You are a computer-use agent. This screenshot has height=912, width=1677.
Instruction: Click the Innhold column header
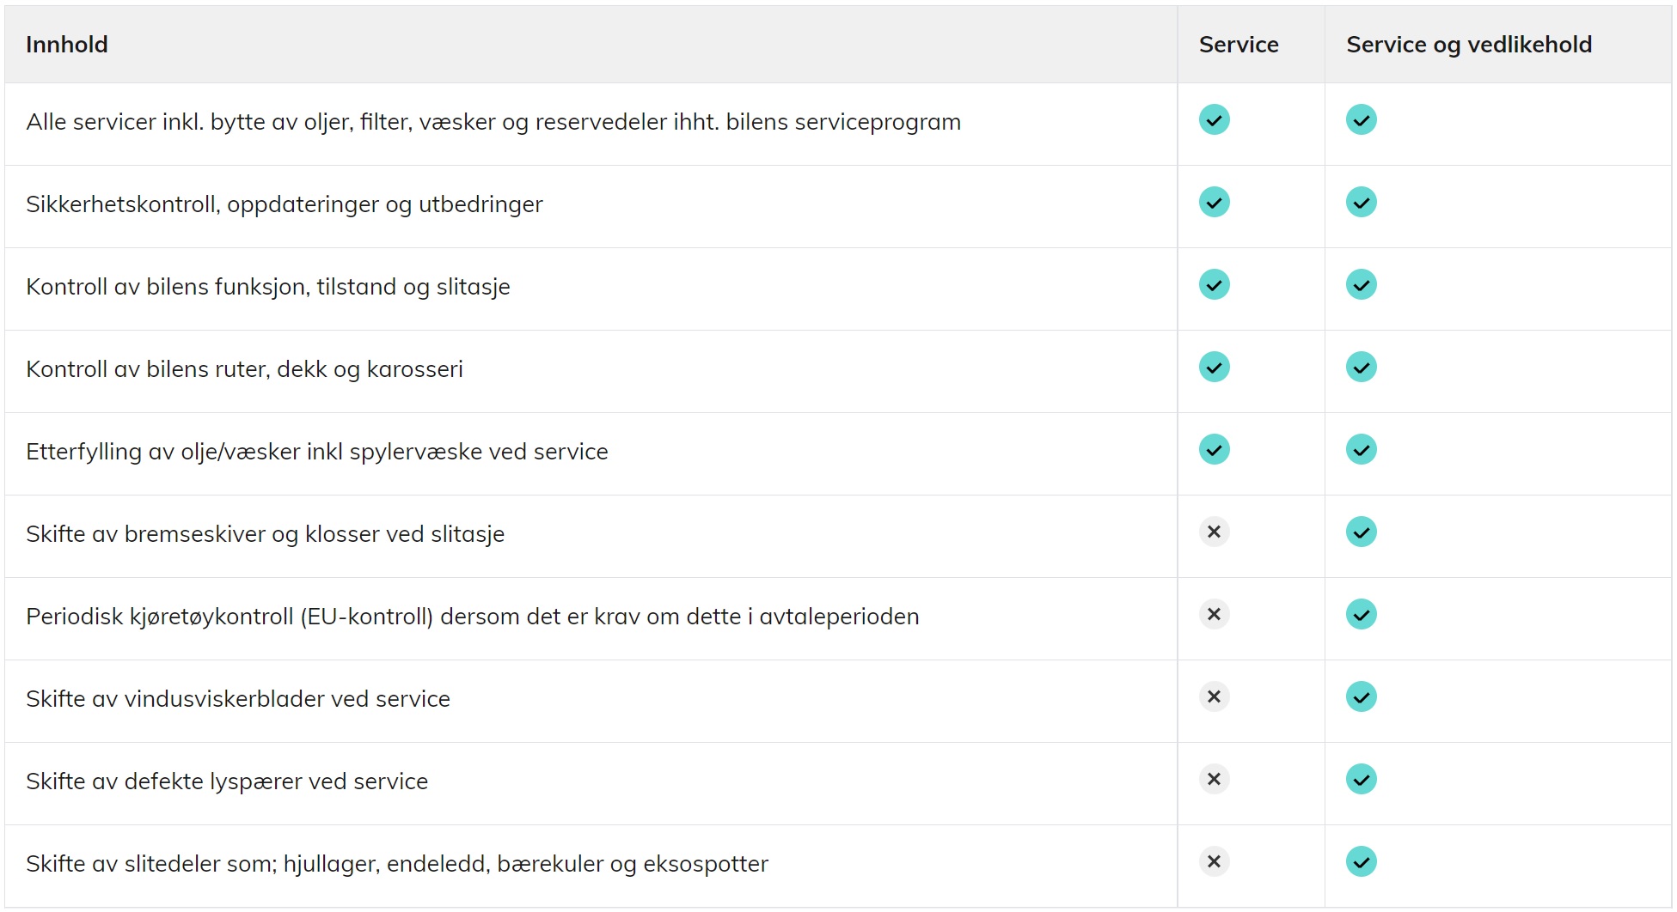67,45
